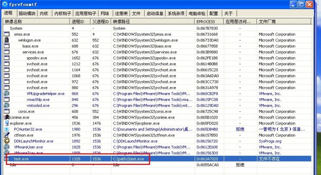The height and width of the screenshot is (175, 321).
Task: Open the 系统杂项 tab
Action: 176,14
